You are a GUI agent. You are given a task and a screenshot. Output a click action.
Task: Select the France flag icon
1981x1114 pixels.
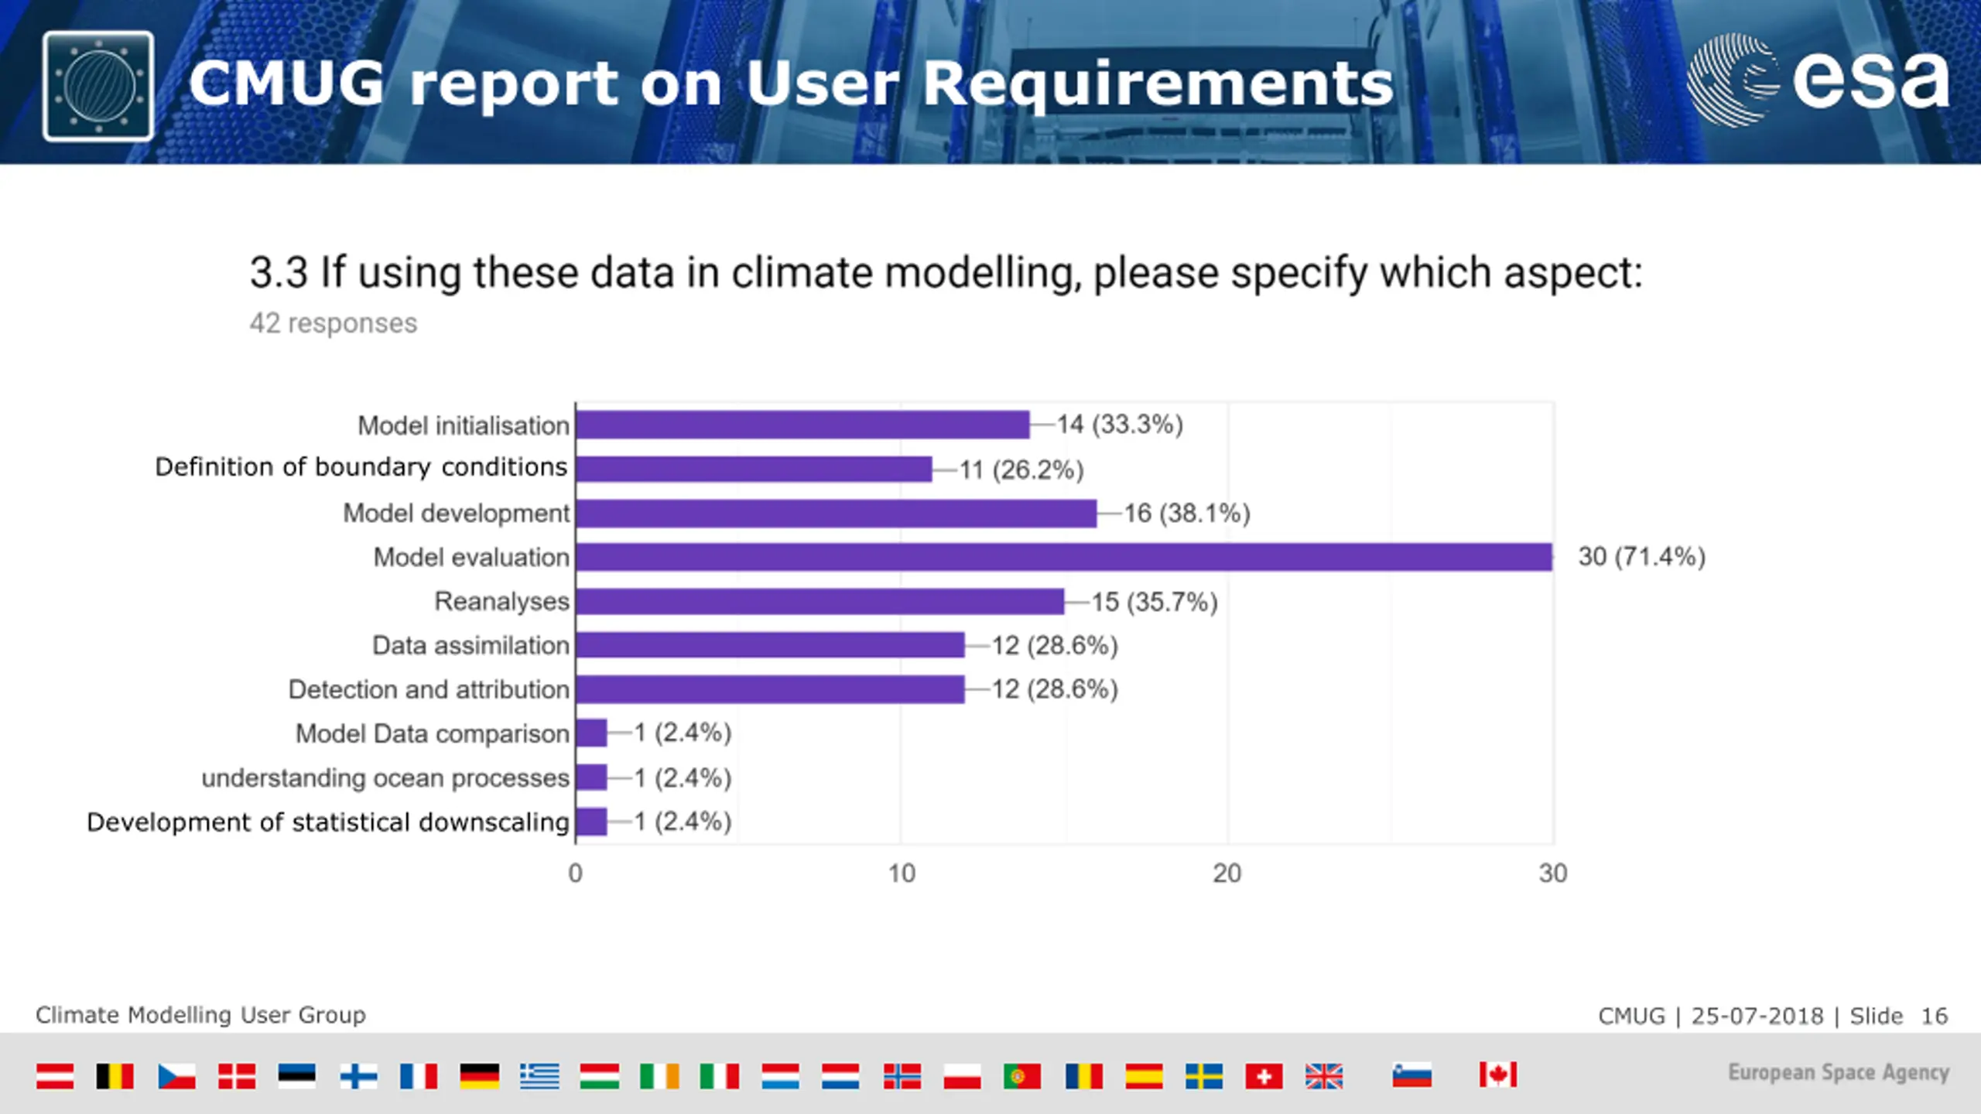(x=419, y=1076)
